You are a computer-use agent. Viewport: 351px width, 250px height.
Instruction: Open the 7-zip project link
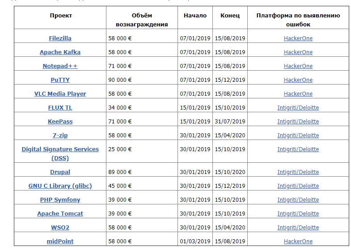pyautogui.click(x=60, y=136)
